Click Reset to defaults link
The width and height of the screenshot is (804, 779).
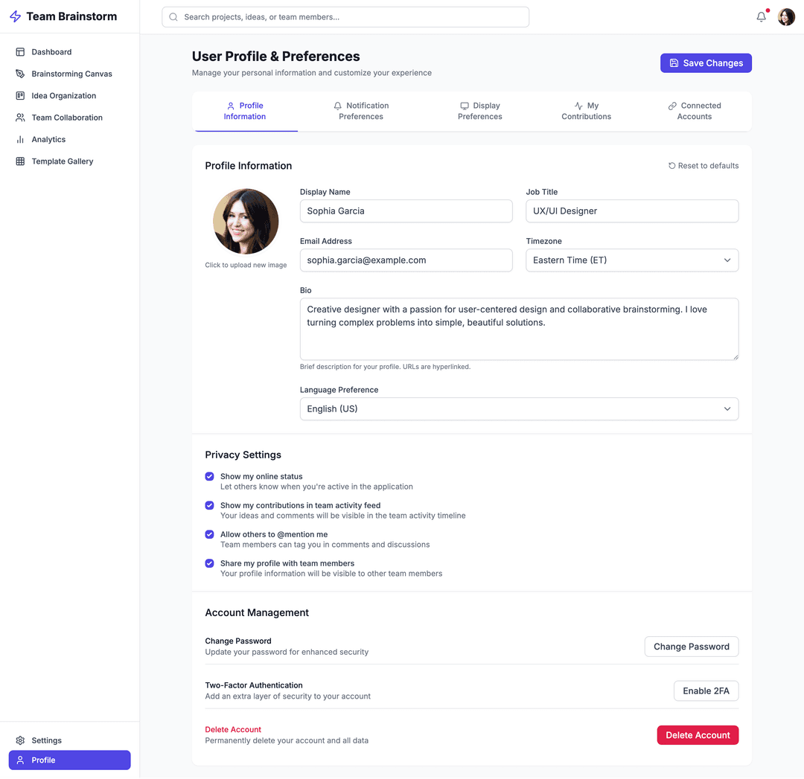(x=703, y=166)
